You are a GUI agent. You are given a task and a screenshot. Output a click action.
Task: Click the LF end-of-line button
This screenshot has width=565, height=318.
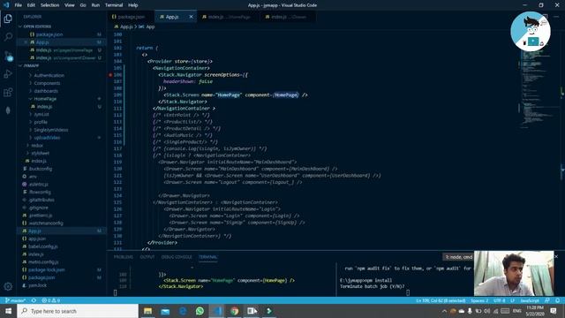point(512,300)
